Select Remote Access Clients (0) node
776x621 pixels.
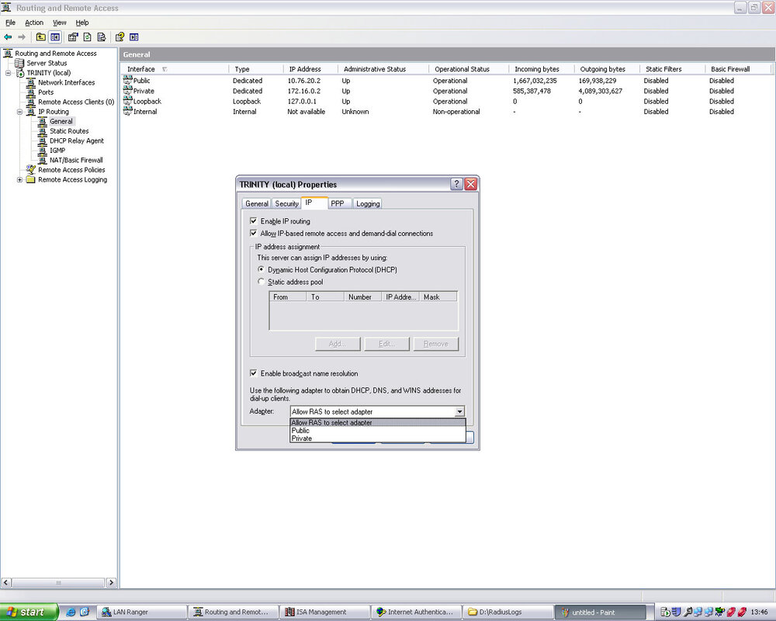coord(76,102)
